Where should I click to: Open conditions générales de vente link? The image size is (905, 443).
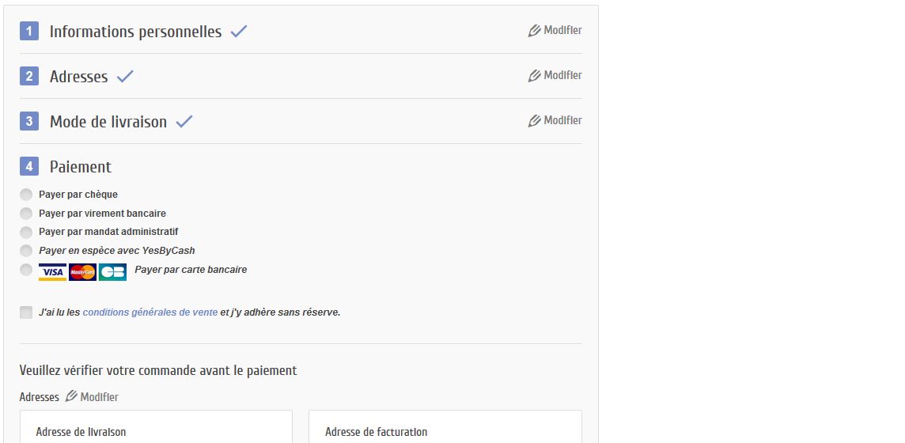pyautogui.click(x=150, y=312)
